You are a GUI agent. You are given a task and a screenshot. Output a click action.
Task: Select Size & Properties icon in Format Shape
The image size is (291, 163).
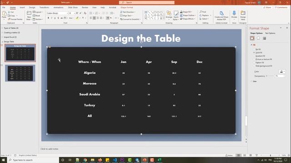(265, 38)
